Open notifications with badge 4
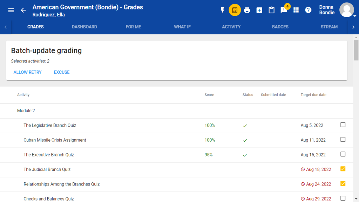Screen dimensions: 359x202 [284, 10]
